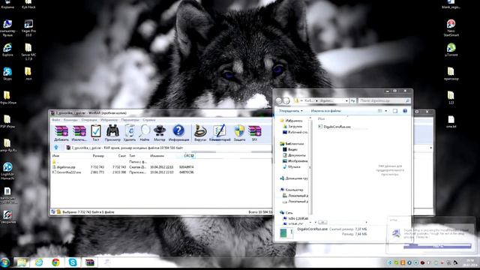Click the Извлечь (Extract) icon in WinRAR
480x270 pixels.
coord(79,133)
